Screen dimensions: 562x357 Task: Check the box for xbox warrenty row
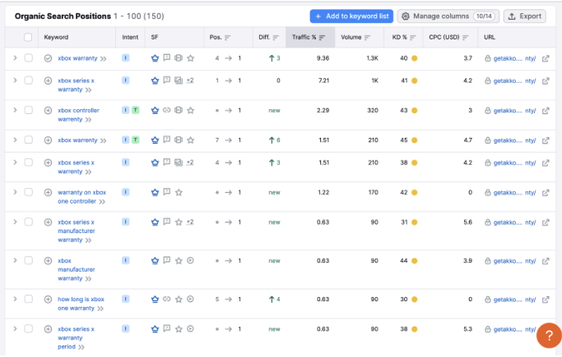(28, 140)
